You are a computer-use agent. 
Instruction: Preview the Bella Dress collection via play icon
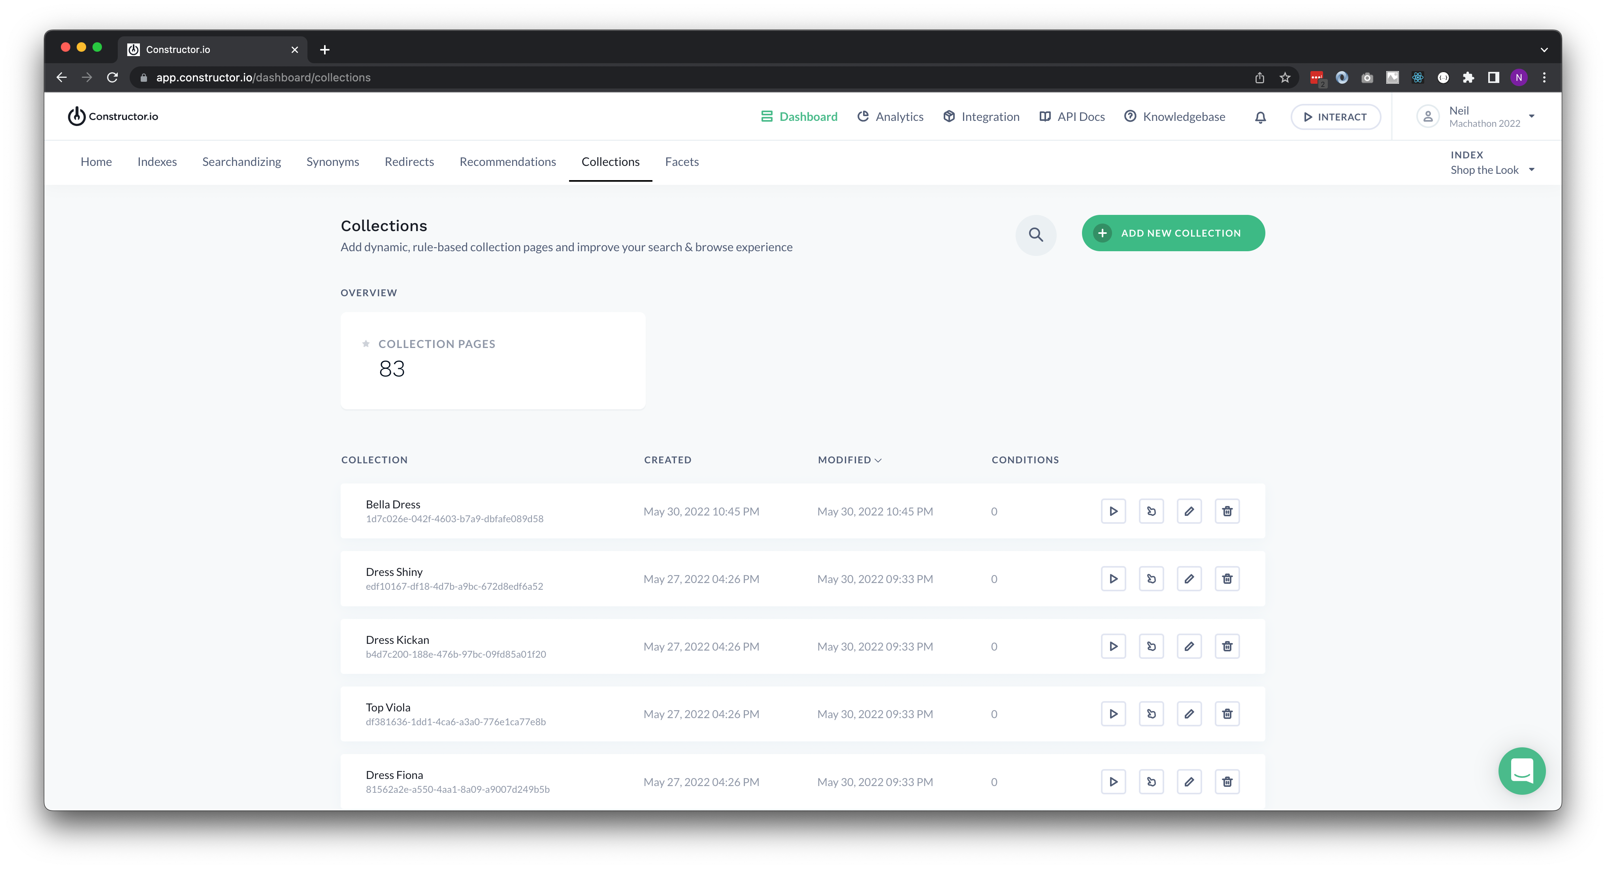[1114, 511]
